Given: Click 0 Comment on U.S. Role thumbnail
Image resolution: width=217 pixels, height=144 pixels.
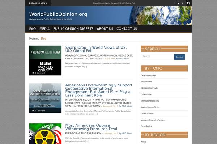Looking at the screenshot, I should 40,111.
